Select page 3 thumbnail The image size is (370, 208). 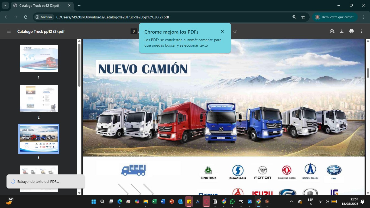click(x=39, y=139)
